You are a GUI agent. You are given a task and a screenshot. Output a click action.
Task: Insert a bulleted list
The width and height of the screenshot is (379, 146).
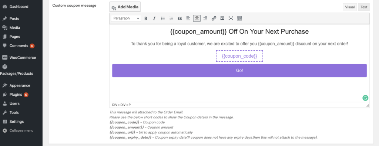pyautogui.click(x=163, y=18)
